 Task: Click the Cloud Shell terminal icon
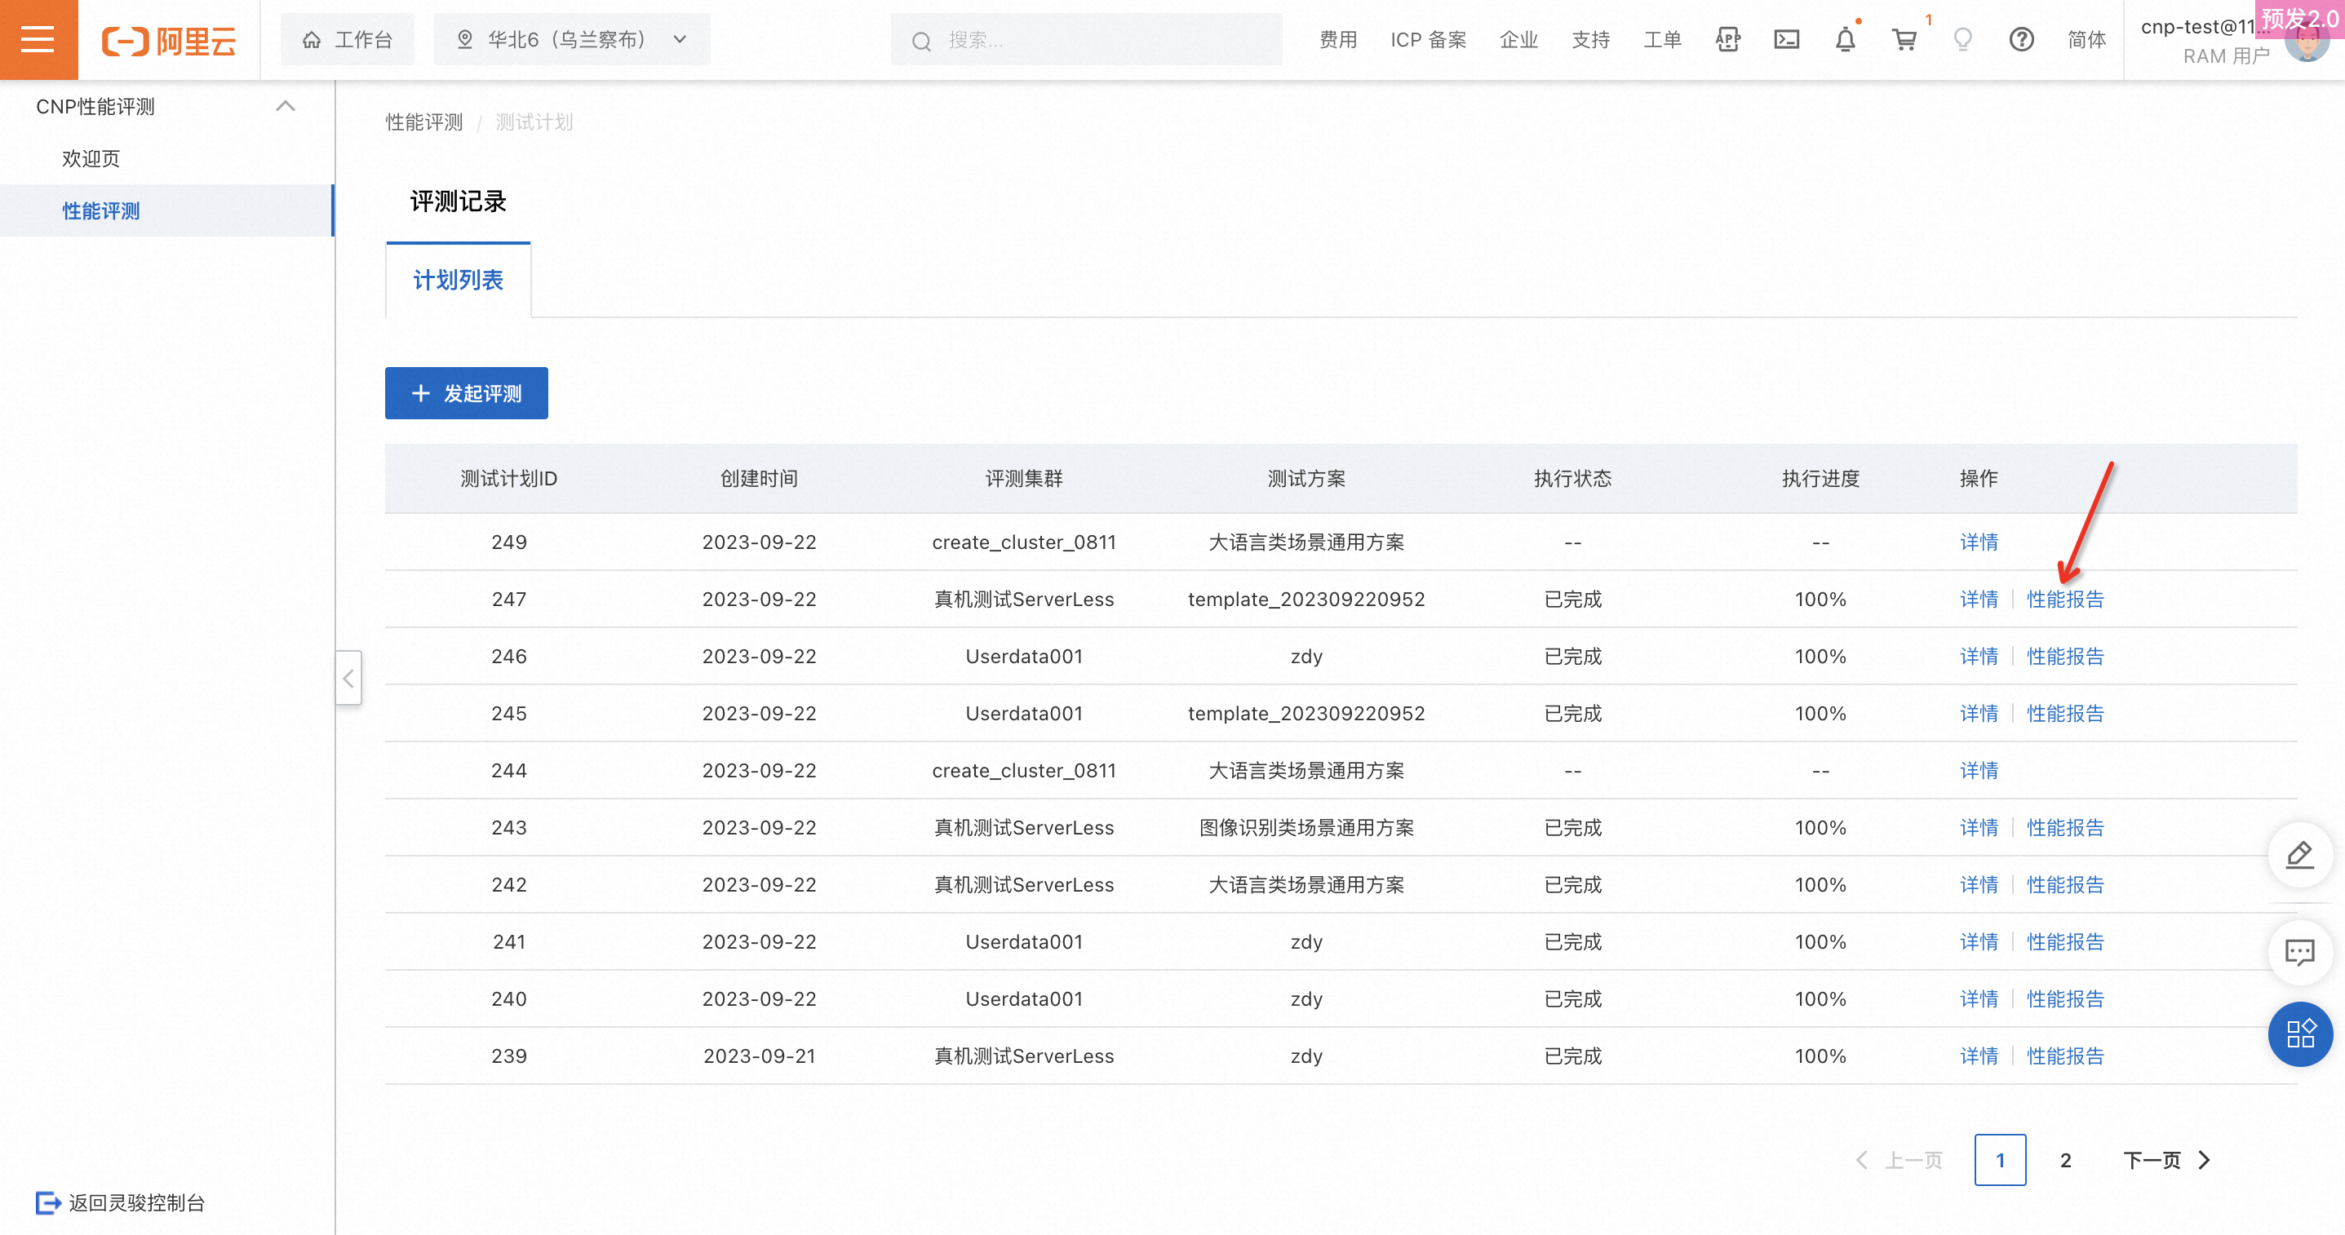(x=1786, y=39)
